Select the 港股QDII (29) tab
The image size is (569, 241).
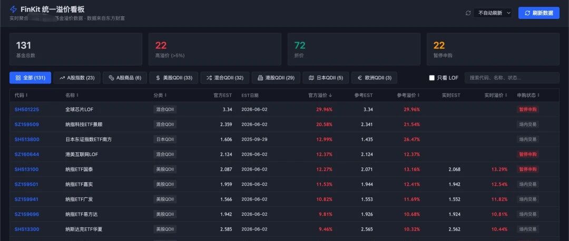pos(276,78)
